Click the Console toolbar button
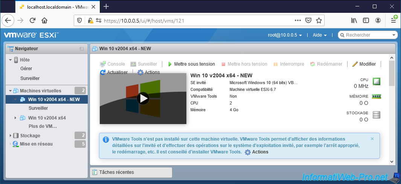The image size is (401, 184). click(x=112, y=64)
